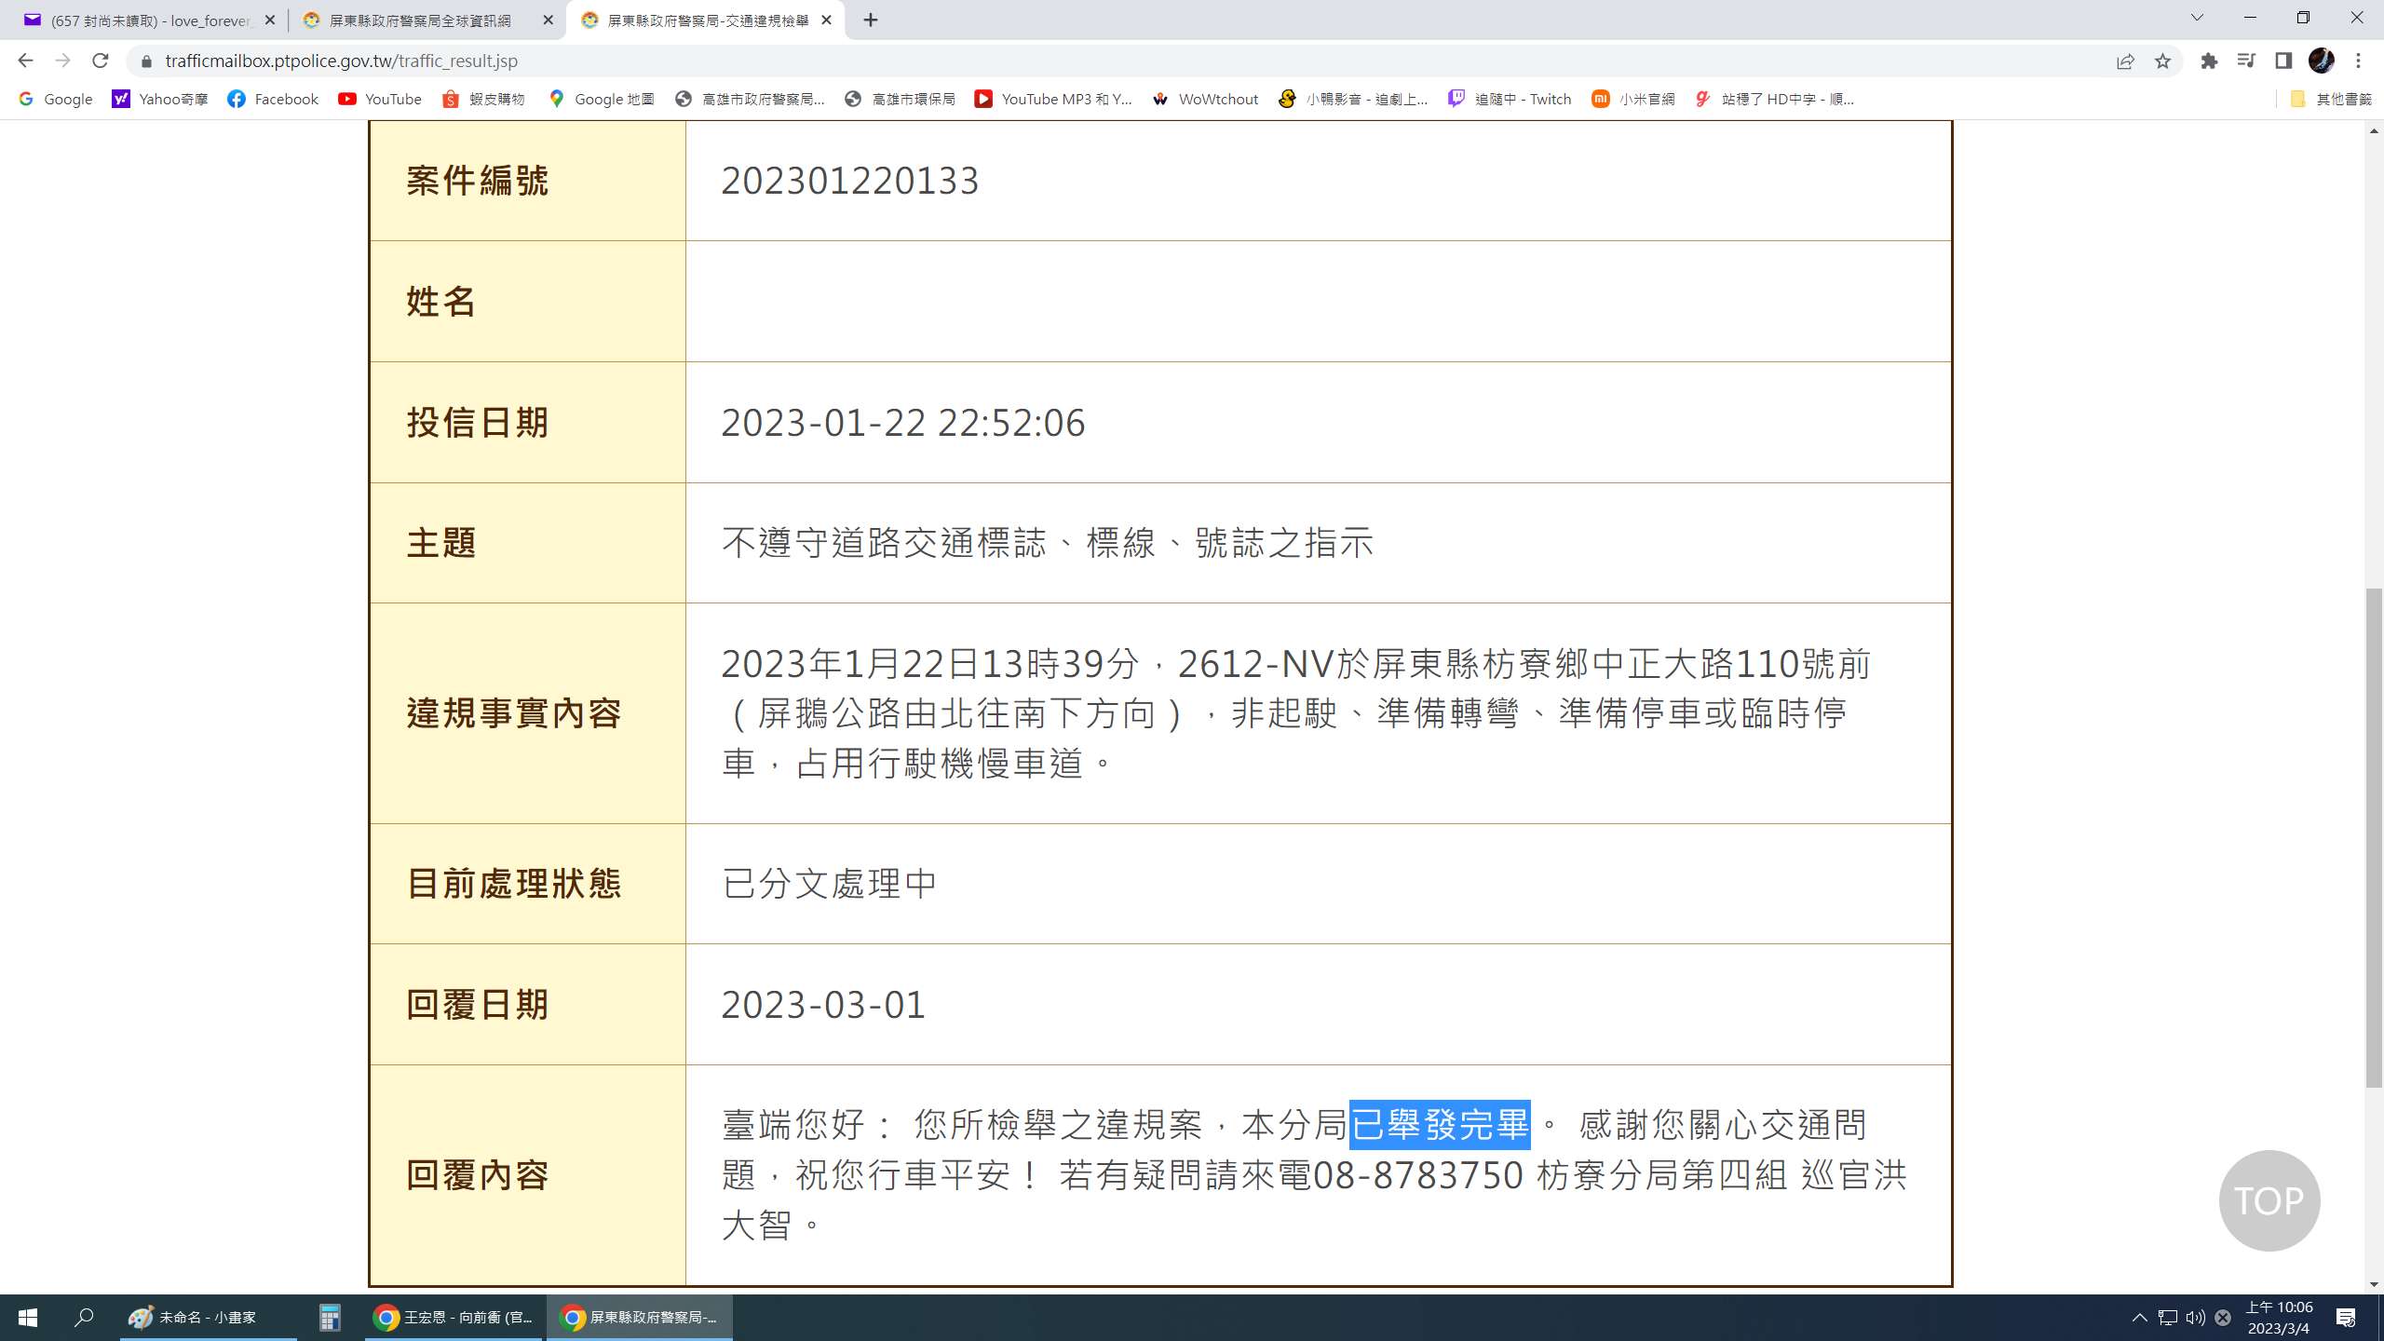Screen dimensions: 2384x1341
Task: Reload the current page
Action: click(x=101, y=61)
